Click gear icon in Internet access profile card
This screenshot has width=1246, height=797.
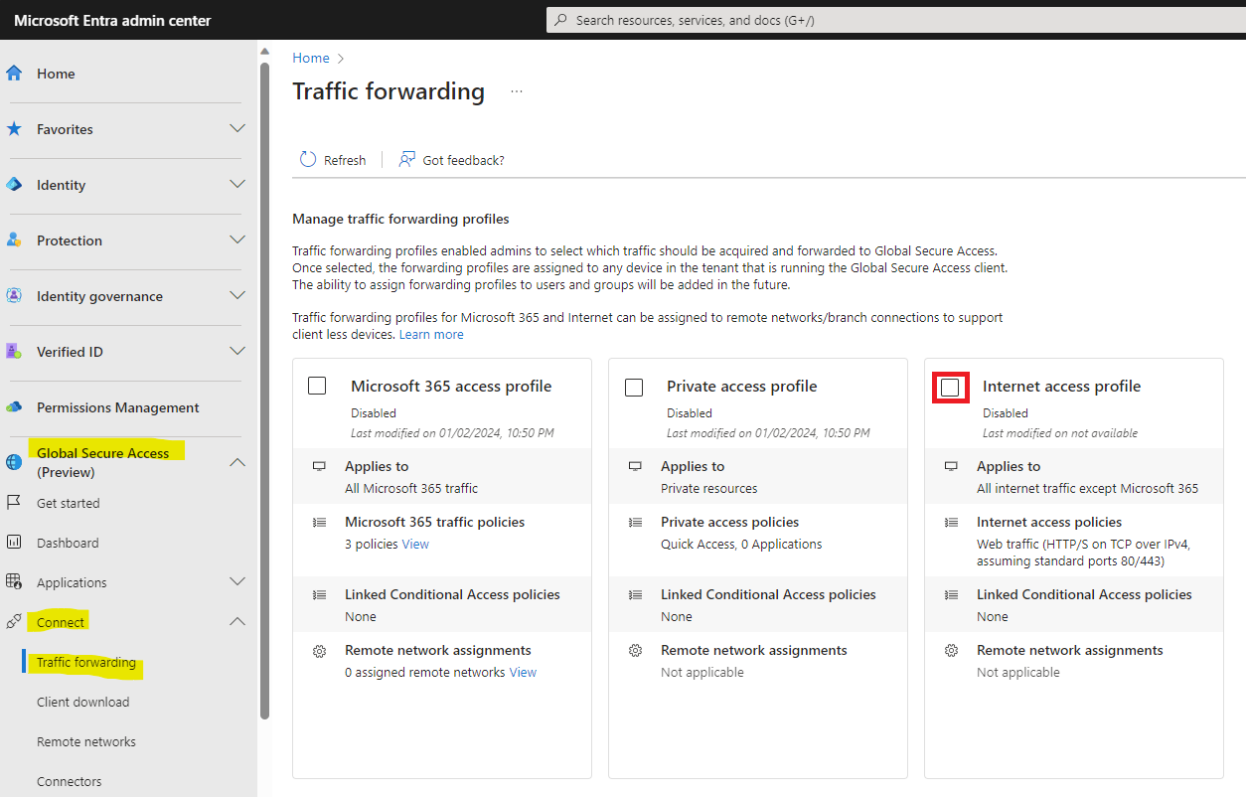951,650
